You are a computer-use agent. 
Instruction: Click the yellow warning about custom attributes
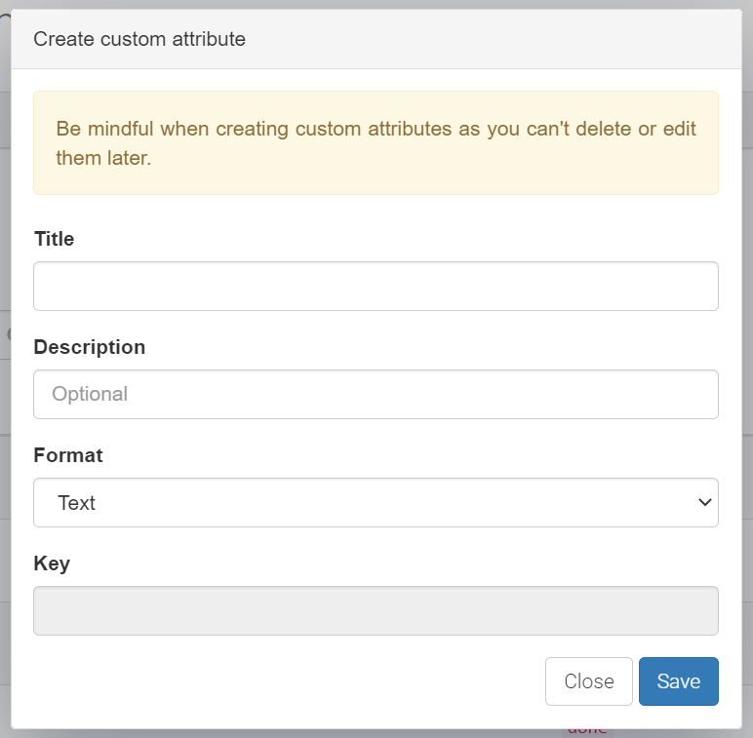376,142
